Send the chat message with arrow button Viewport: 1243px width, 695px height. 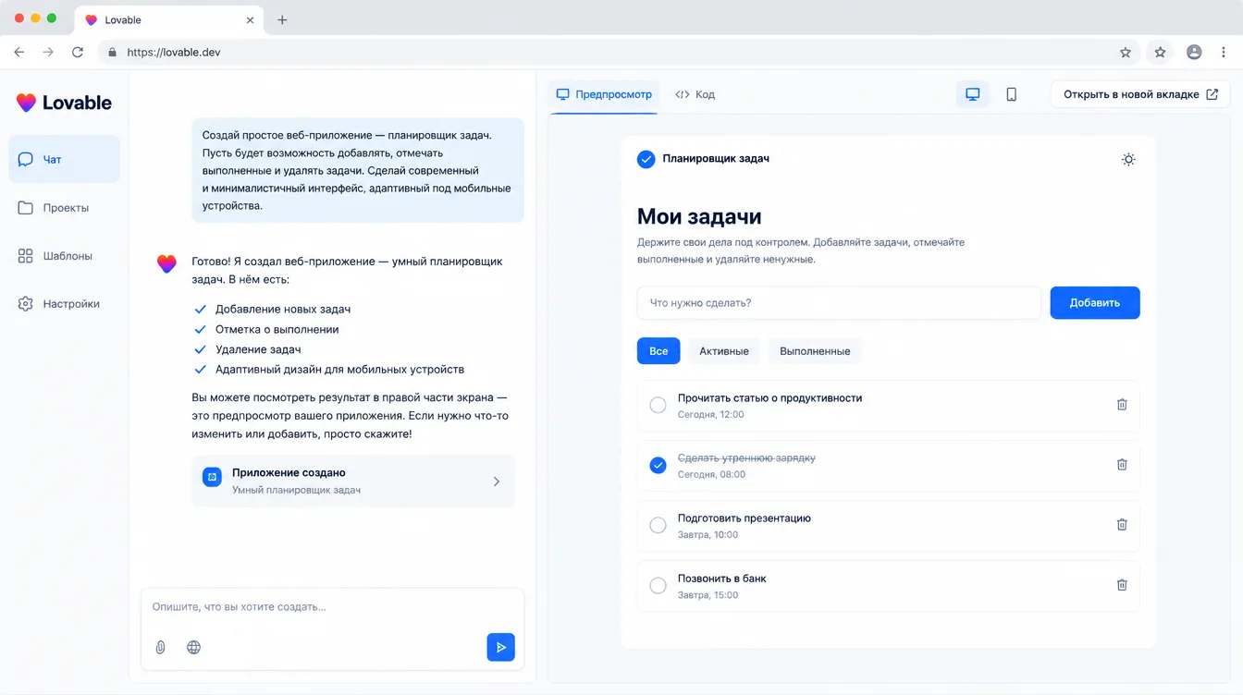(500, 647)
